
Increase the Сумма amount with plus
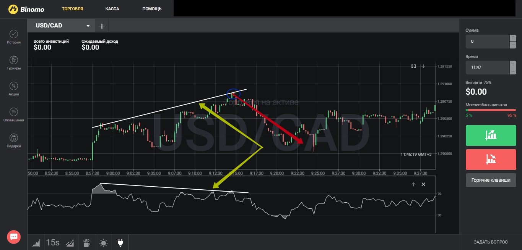coord(513,38)
